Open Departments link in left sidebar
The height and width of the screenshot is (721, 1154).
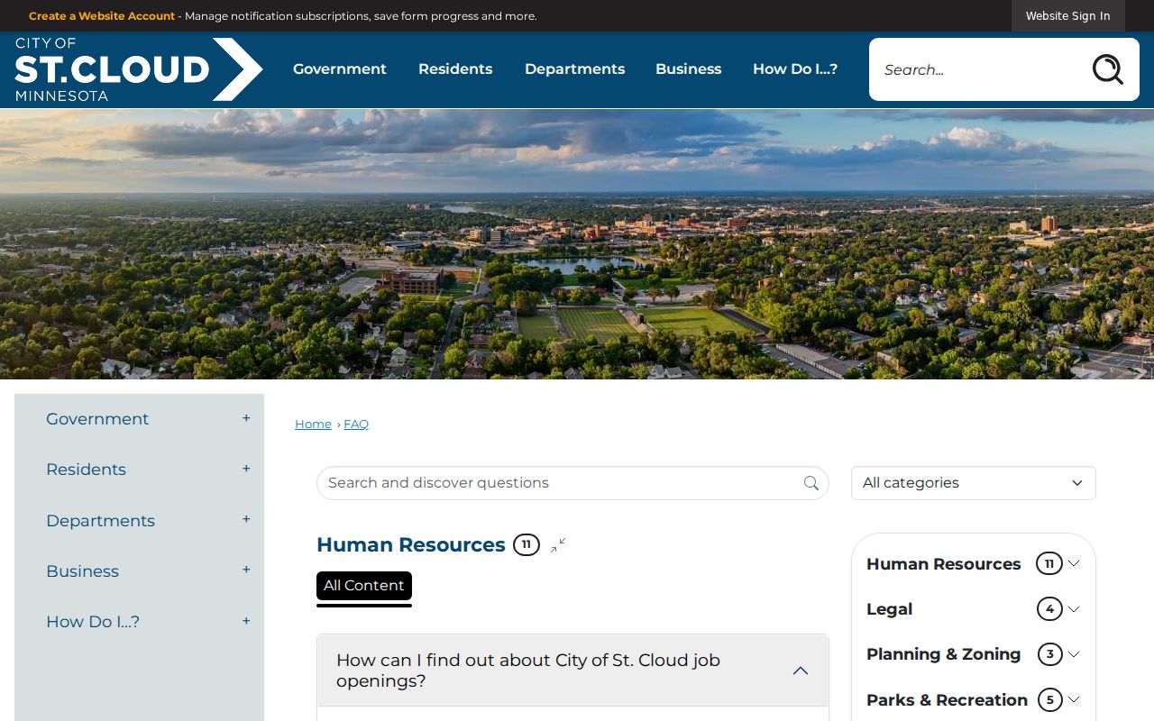click(100, 521)
